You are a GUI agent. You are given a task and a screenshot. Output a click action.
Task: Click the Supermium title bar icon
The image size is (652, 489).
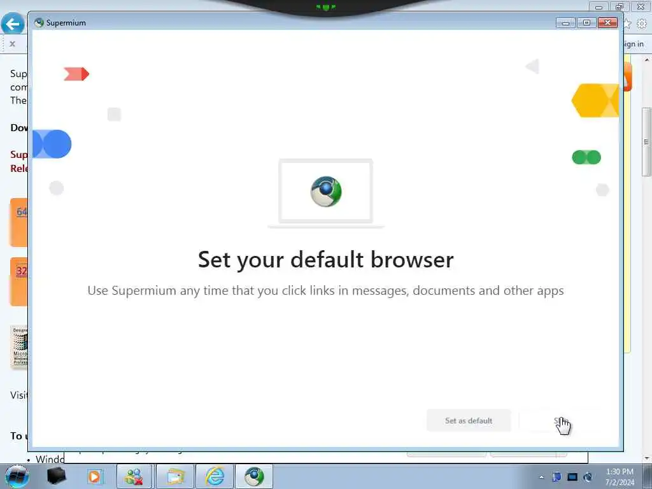tap(39, 23)
